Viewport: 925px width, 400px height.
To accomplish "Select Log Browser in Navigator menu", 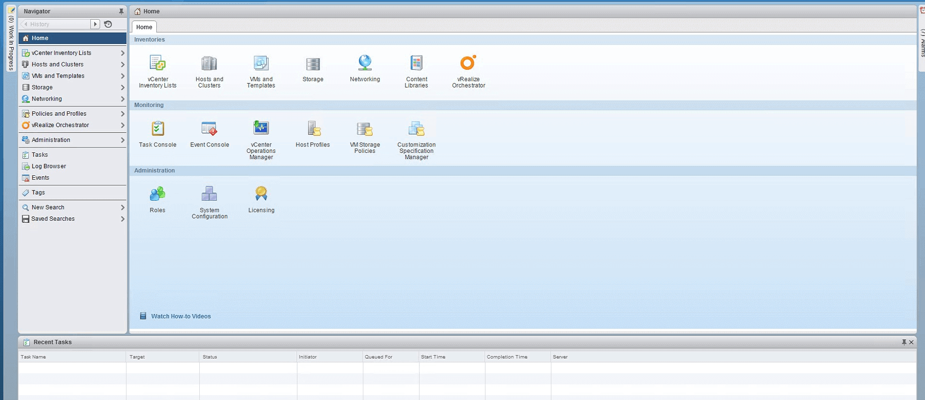I will coord(48,167).
